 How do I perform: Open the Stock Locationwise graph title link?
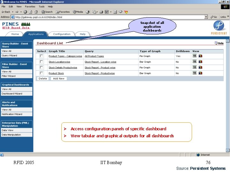coord(59,62)
